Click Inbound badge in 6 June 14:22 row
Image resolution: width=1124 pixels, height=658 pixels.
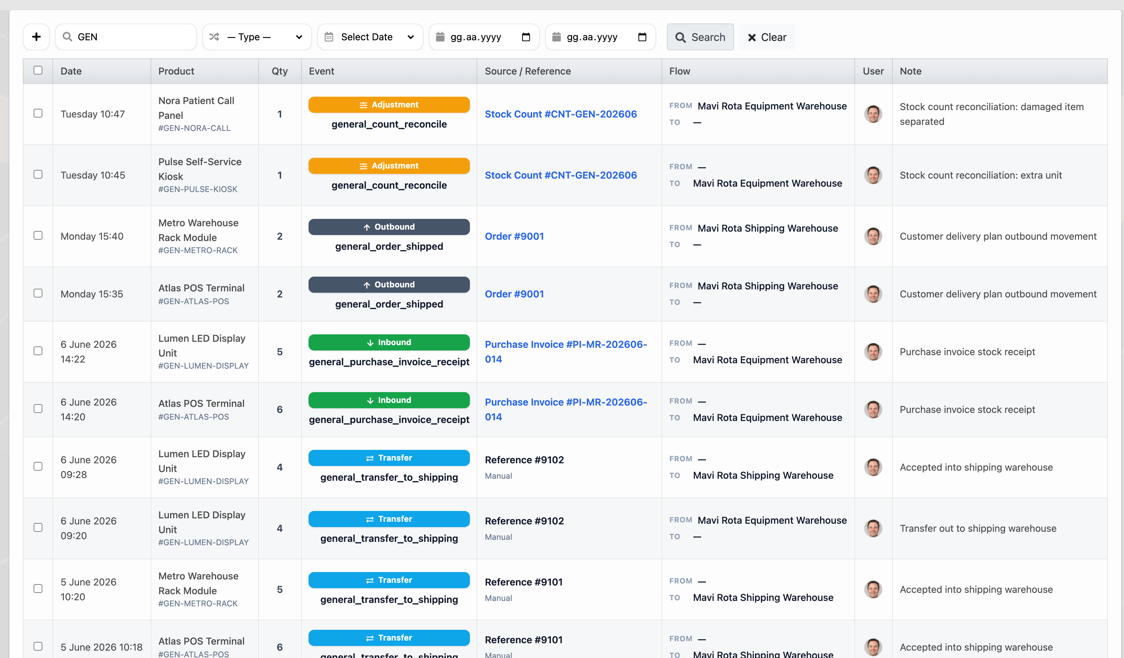(x=389, y=342)
